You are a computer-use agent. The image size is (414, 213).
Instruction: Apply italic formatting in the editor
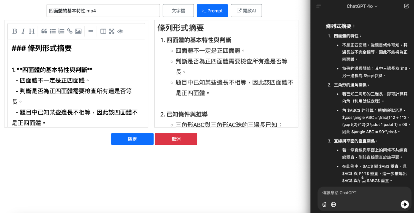(23, 31)
